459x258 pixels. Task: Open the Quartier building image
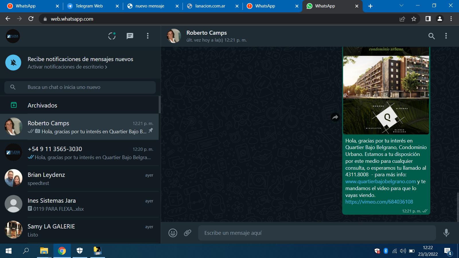point(386,90)
